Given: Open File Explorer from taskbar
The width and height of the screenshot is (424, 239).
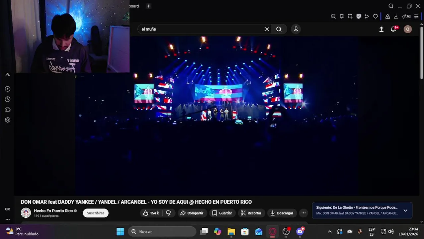Looking at the screenshot, I should point(231,231).
